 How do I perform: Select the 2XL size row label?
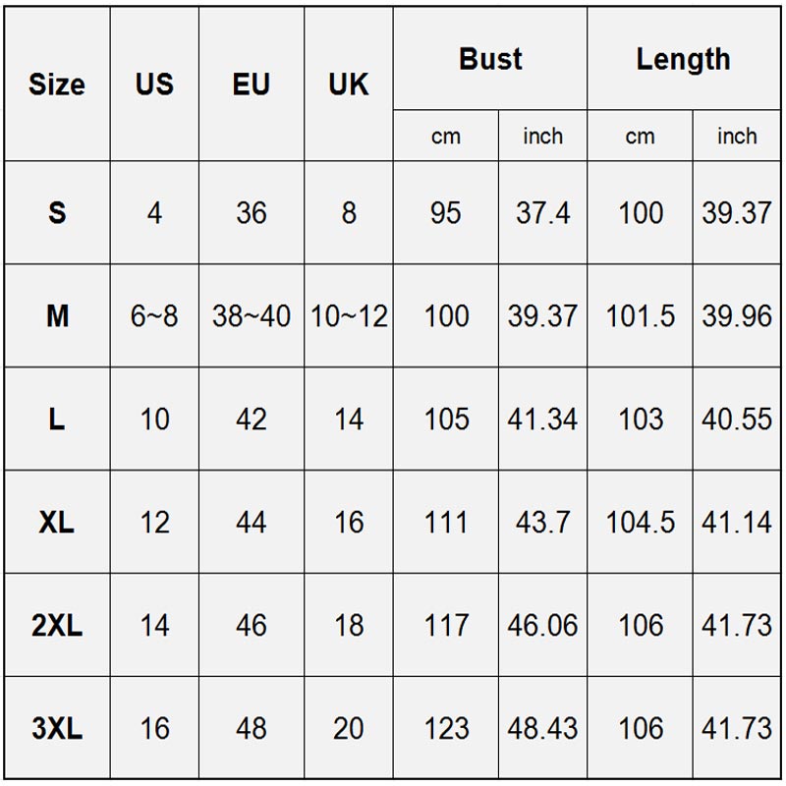tap(57, 626)
